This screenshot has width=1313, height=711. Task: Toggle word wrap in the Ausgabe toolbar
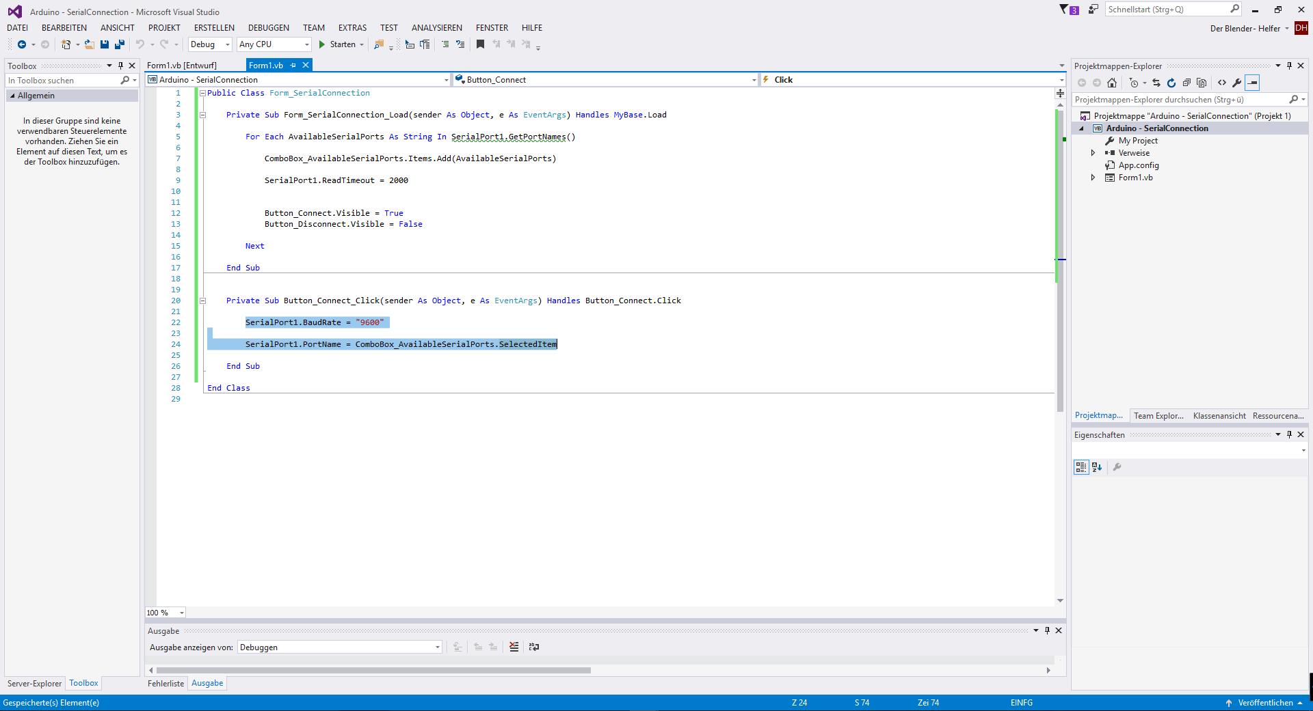(x=534, y=647)
